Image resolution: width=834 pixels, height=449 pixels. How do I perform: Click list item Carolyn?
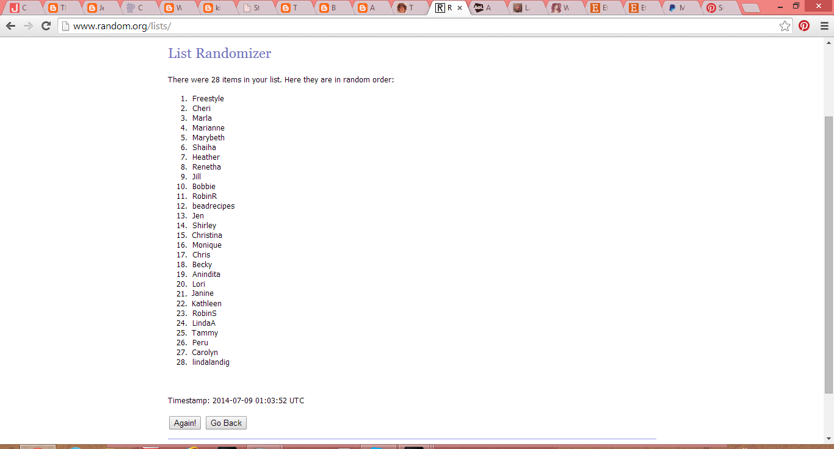(x=205, y=353)
